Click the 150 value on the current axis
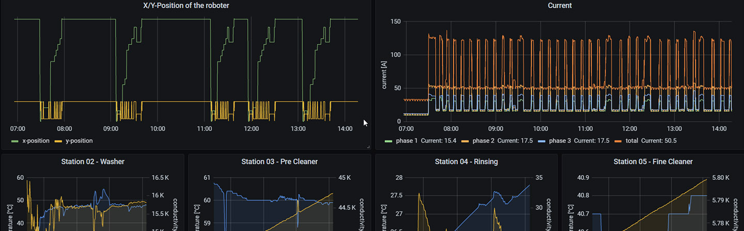The image size is (744, 231). click(396, 22)
